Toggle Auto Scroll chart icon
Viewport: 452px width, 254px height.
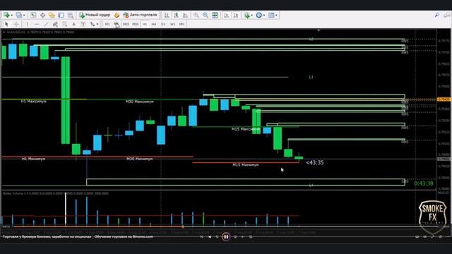click(x=227, y=15)
